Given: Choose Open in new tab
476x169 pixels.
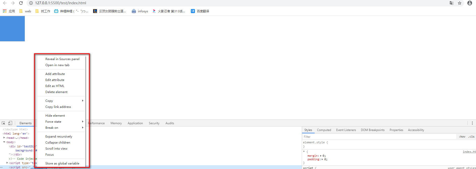Looking at the screenshot, I should coord(62,65).
